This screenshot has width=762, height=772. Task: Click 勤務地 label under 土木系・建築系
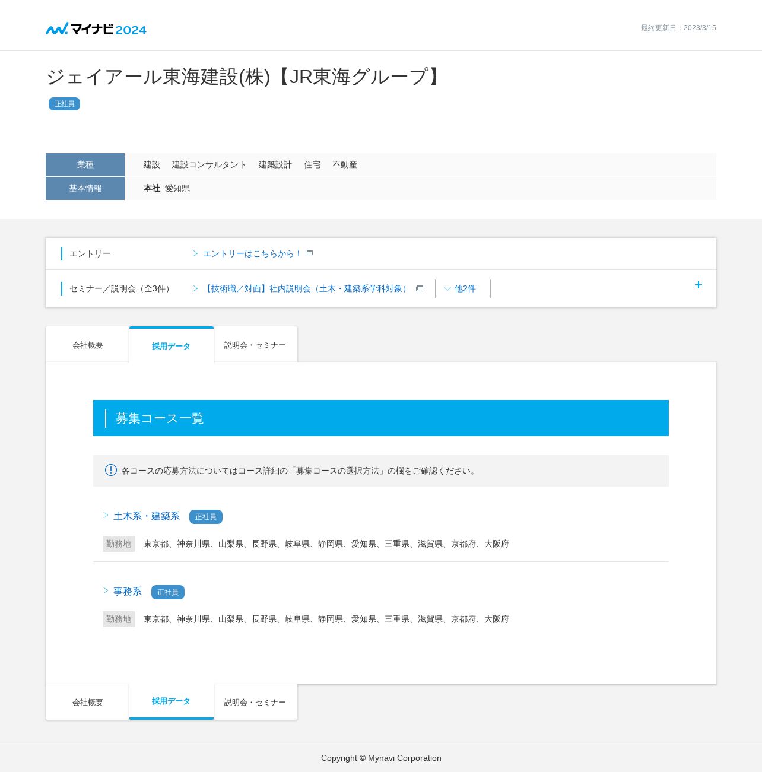pos(119,544)
